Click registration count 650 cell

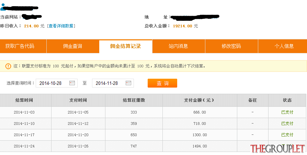[134, 135]
